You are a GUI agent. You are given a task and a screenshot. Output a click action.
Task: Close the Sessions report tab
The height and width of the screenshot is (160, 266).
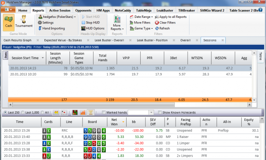click(x=223, y=40)
